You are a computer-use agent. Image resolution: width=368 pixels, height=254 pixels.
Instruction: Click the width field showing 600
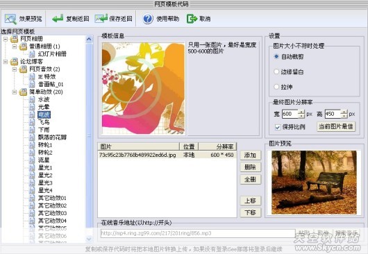290,114
